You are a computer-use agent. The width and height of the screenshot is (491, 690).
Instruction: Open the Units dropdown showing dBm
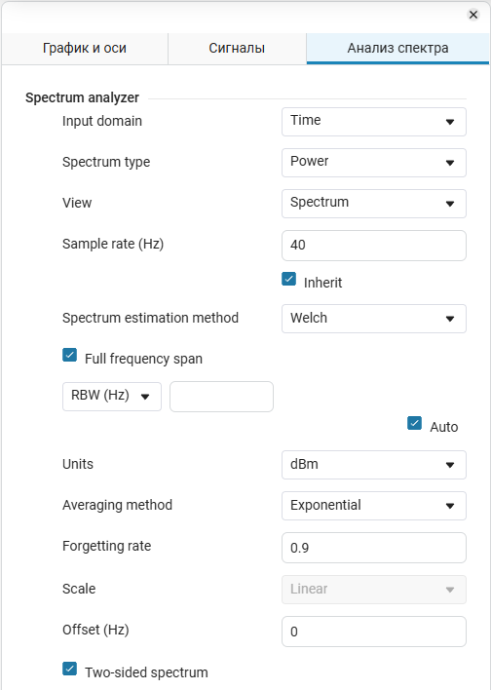tap(373, 464)
